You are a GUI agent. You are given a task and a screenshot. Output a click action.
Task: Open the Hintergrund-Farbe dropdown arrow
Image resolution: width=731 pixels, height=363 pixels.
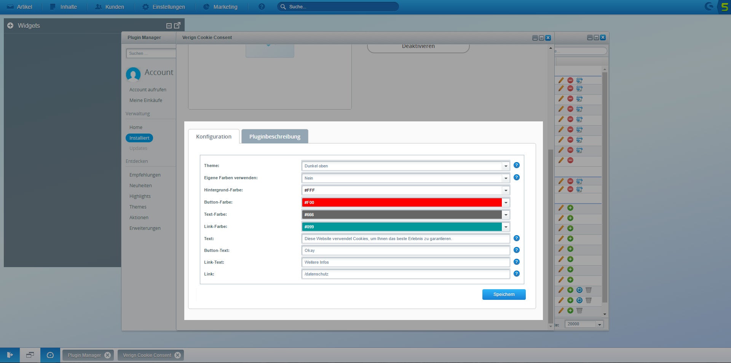pos(506,190)
